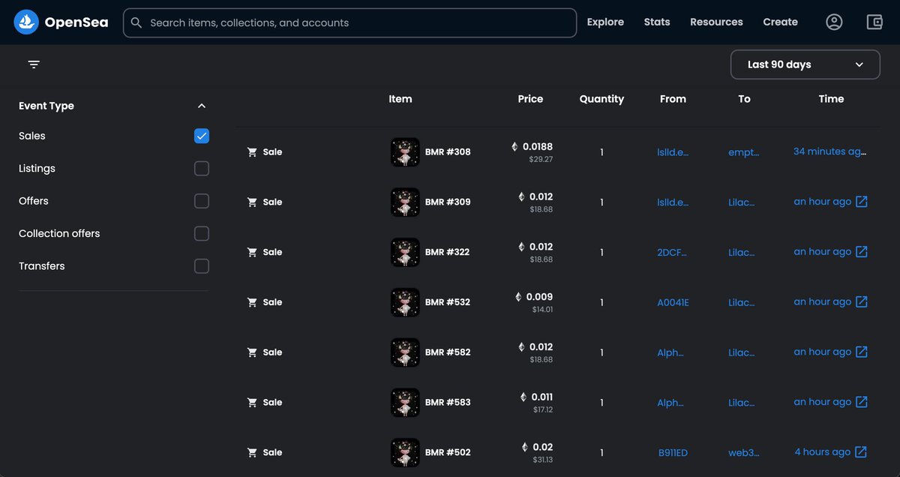Click the BMR #532 item thumbnail
This screenshot has width=900, height=477.
point(405,302)
